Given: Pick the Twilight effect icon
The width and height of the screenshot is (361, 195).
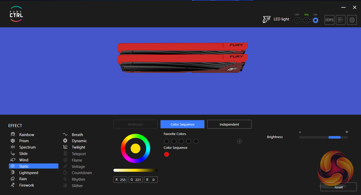Looking at the screenshot, I should pos(65,147).
